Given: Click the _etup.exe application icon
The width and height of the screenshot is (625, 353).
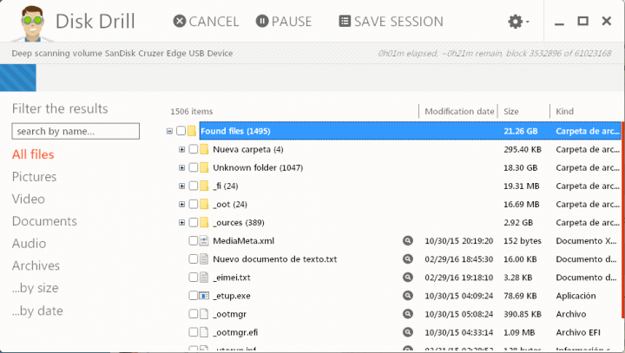Looking at the screenshot, I should click(204, 296).
